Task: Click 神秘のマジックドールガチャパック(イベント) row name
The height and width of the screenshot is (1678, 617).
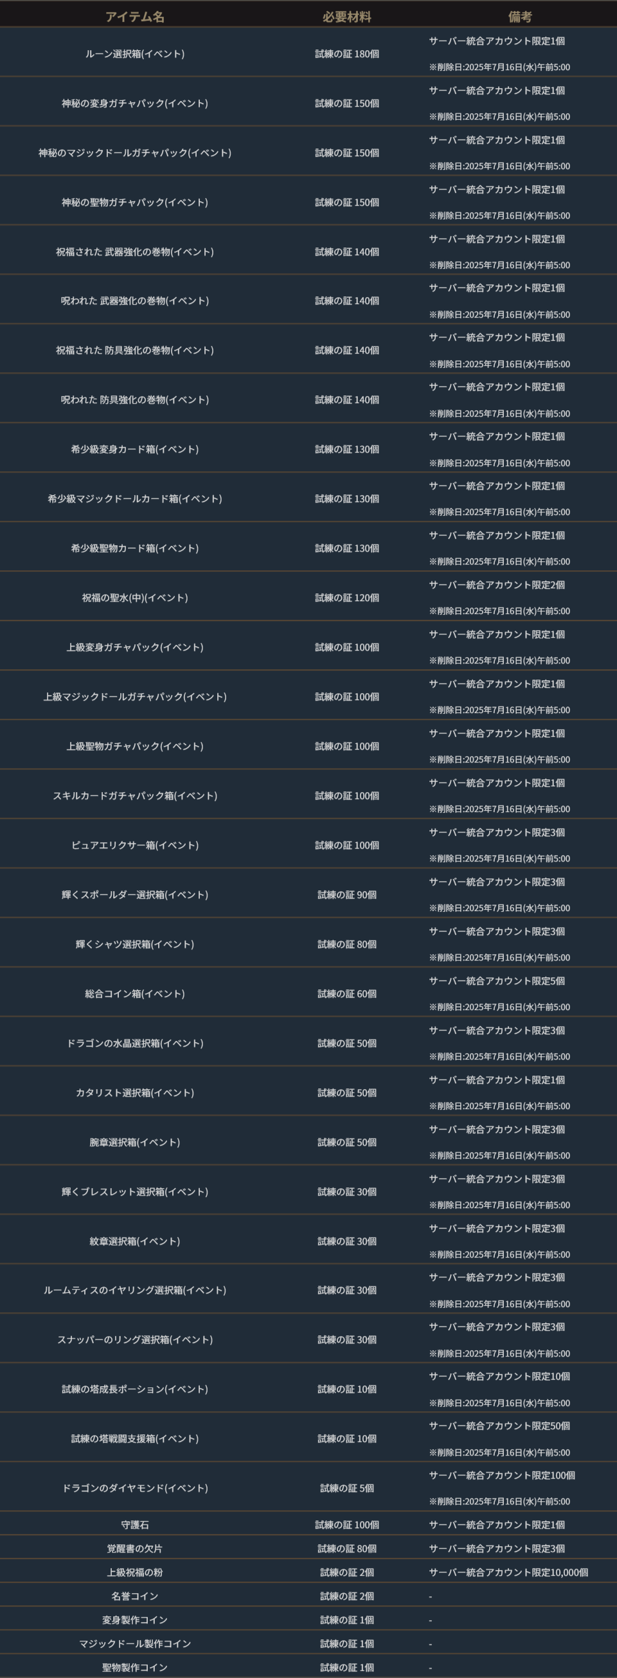Action: click(135, 153)
